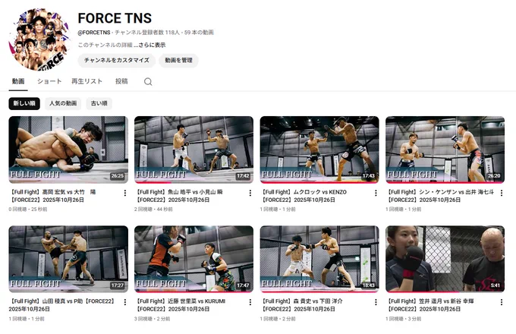Screen dimensions: 516x334
Task: Open more options for シン・ケンザン video
Action: coord(502,193)
